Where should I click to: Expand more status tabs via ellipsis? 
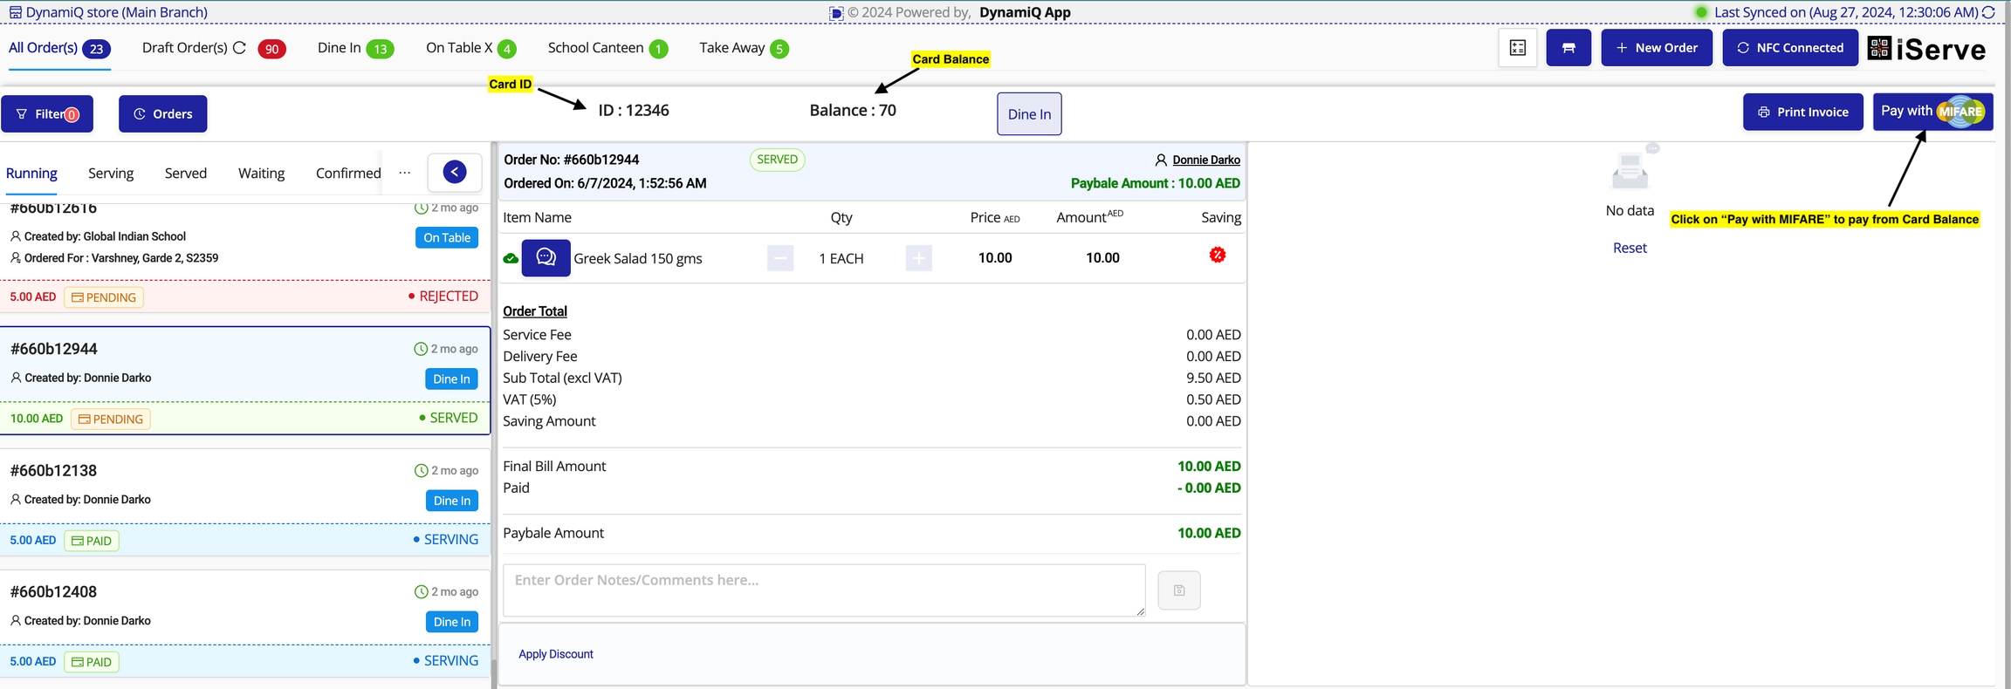coord(404,173)
